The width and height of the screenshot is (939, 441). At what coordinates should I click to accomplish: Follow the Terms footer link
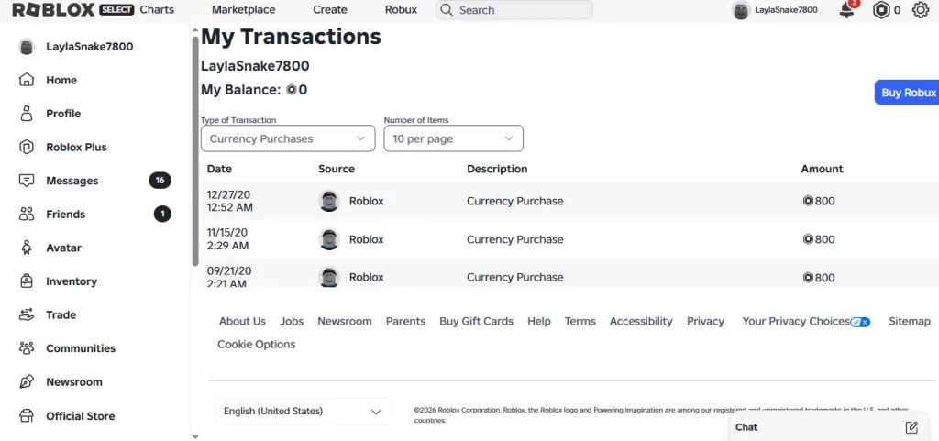coord(580,321)
